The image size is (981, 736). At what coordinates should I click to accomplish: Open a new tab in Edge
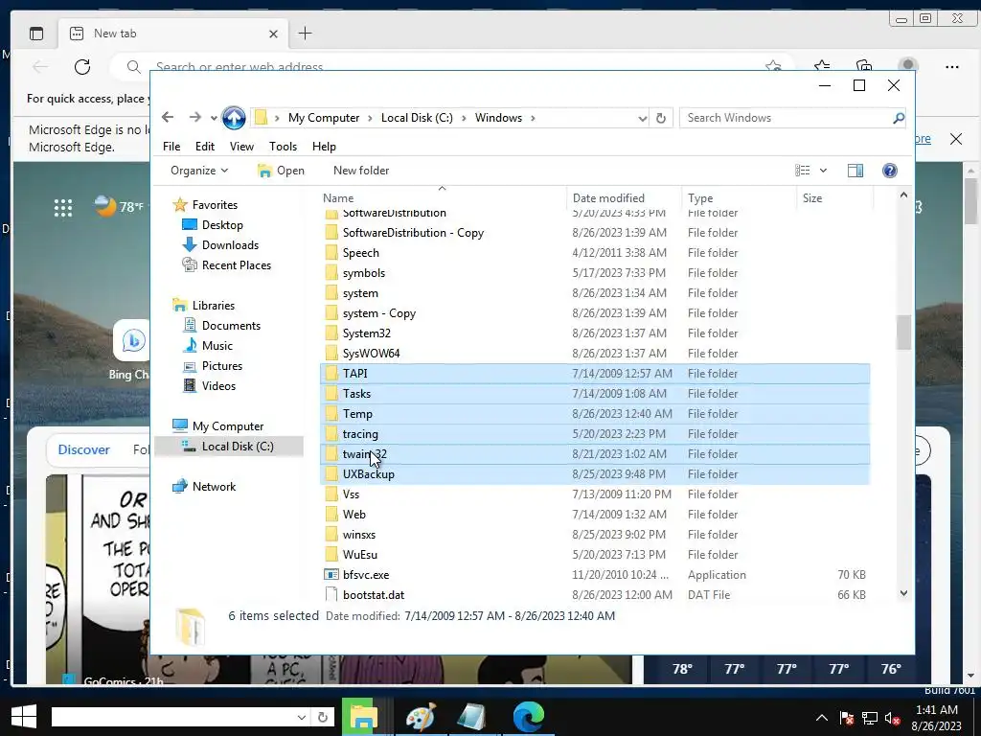(x=305, y=34)
